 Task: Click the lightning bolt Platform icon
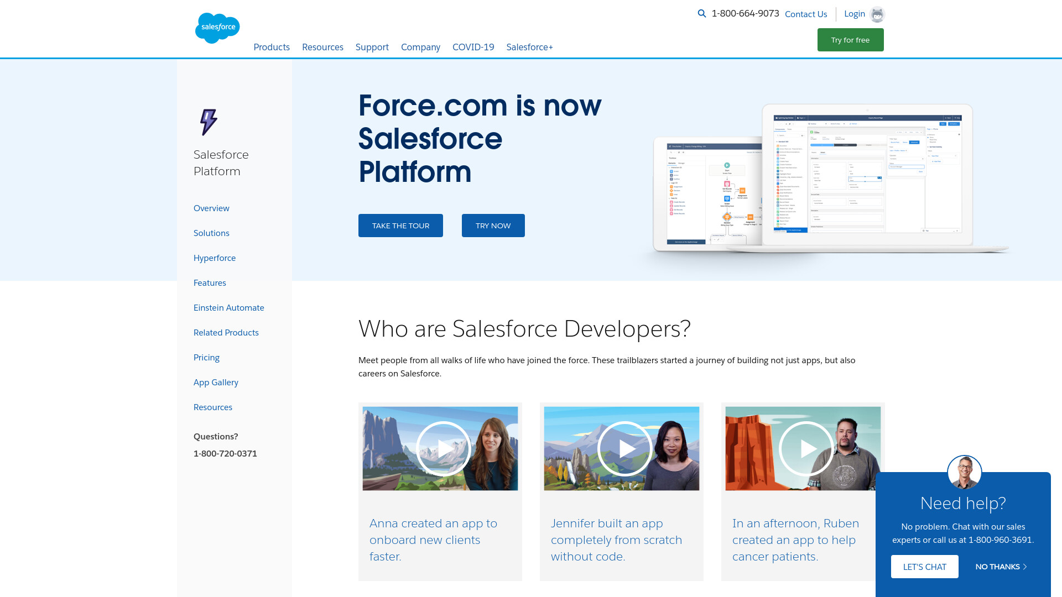pyautogui.click(x=209, y=122)
